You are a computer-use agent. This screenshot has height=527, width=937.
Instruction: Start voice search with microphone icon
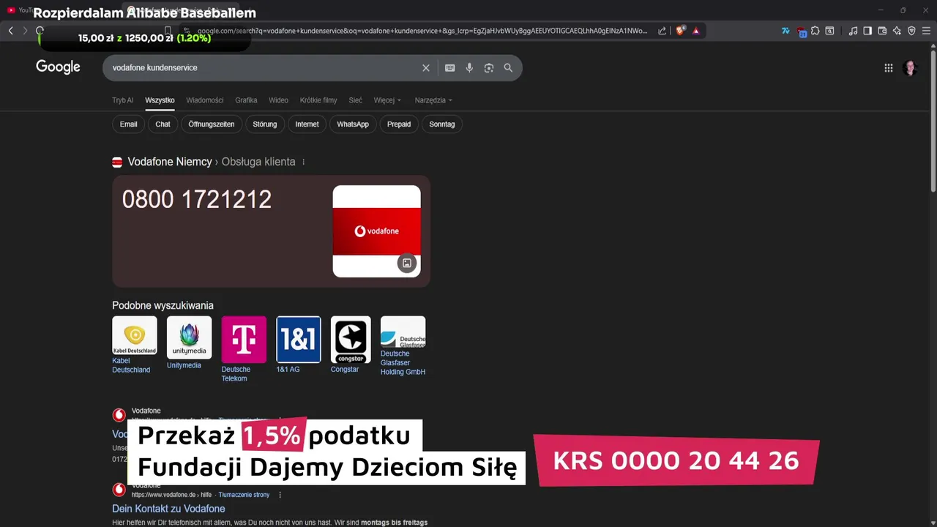tap(469, 67)
